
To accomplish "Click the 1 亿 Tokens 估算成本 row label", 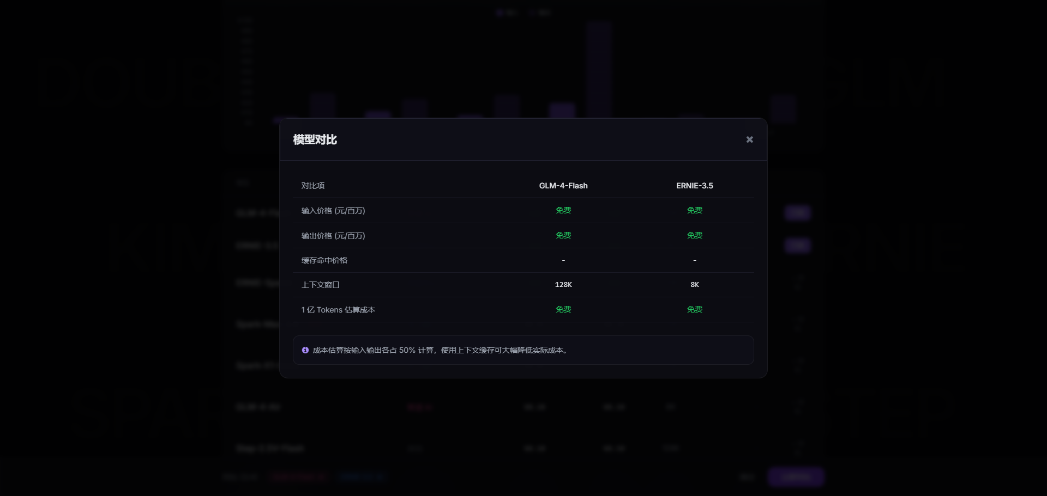I will (x=338, y=310).
